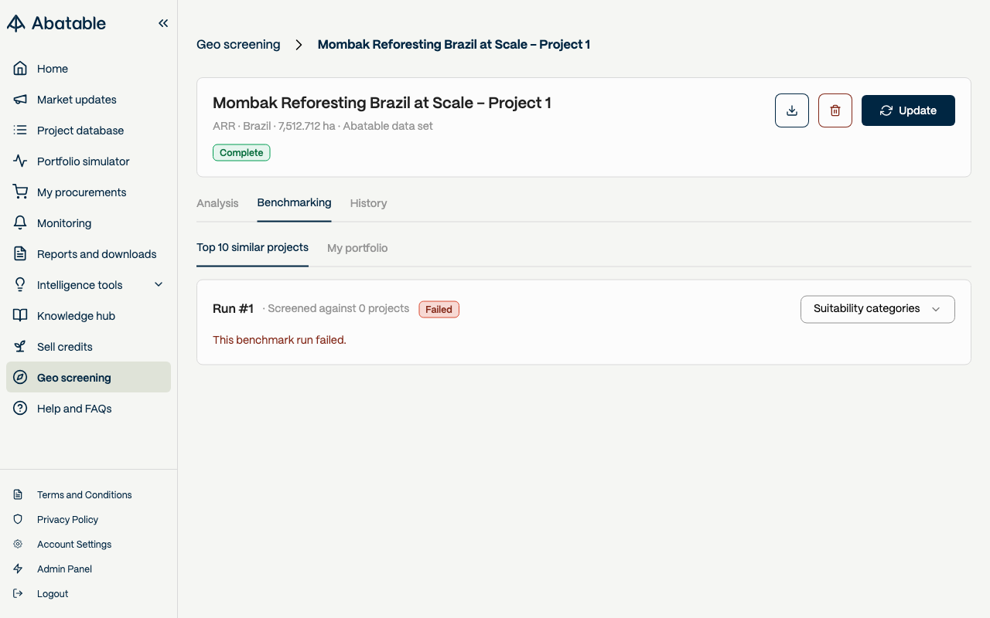Click the Project database list icon
The width and height of the screenshot is (990, 618).
21,131
